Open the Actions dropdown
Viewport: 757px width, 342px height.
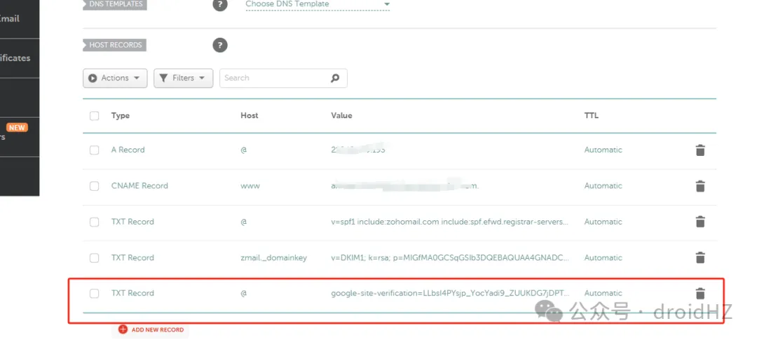[x=115, y=78]
